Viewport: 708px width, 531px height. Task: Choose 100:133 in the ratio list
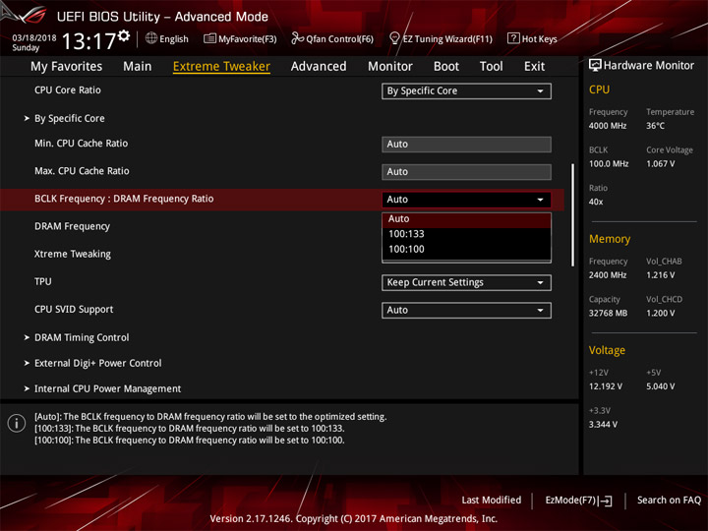pyautogui.click(x=466, y=234)
